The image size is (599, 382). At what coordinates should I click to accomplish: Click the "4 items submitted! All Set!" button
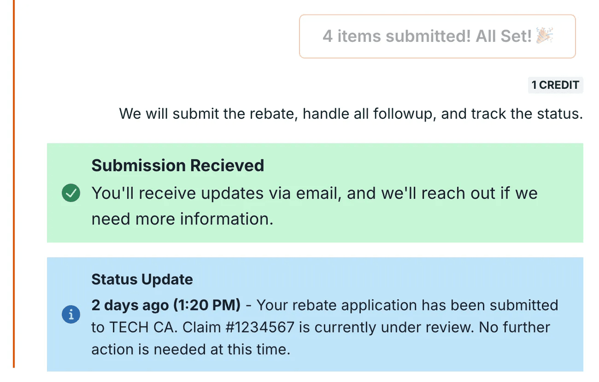pos(437,36)
